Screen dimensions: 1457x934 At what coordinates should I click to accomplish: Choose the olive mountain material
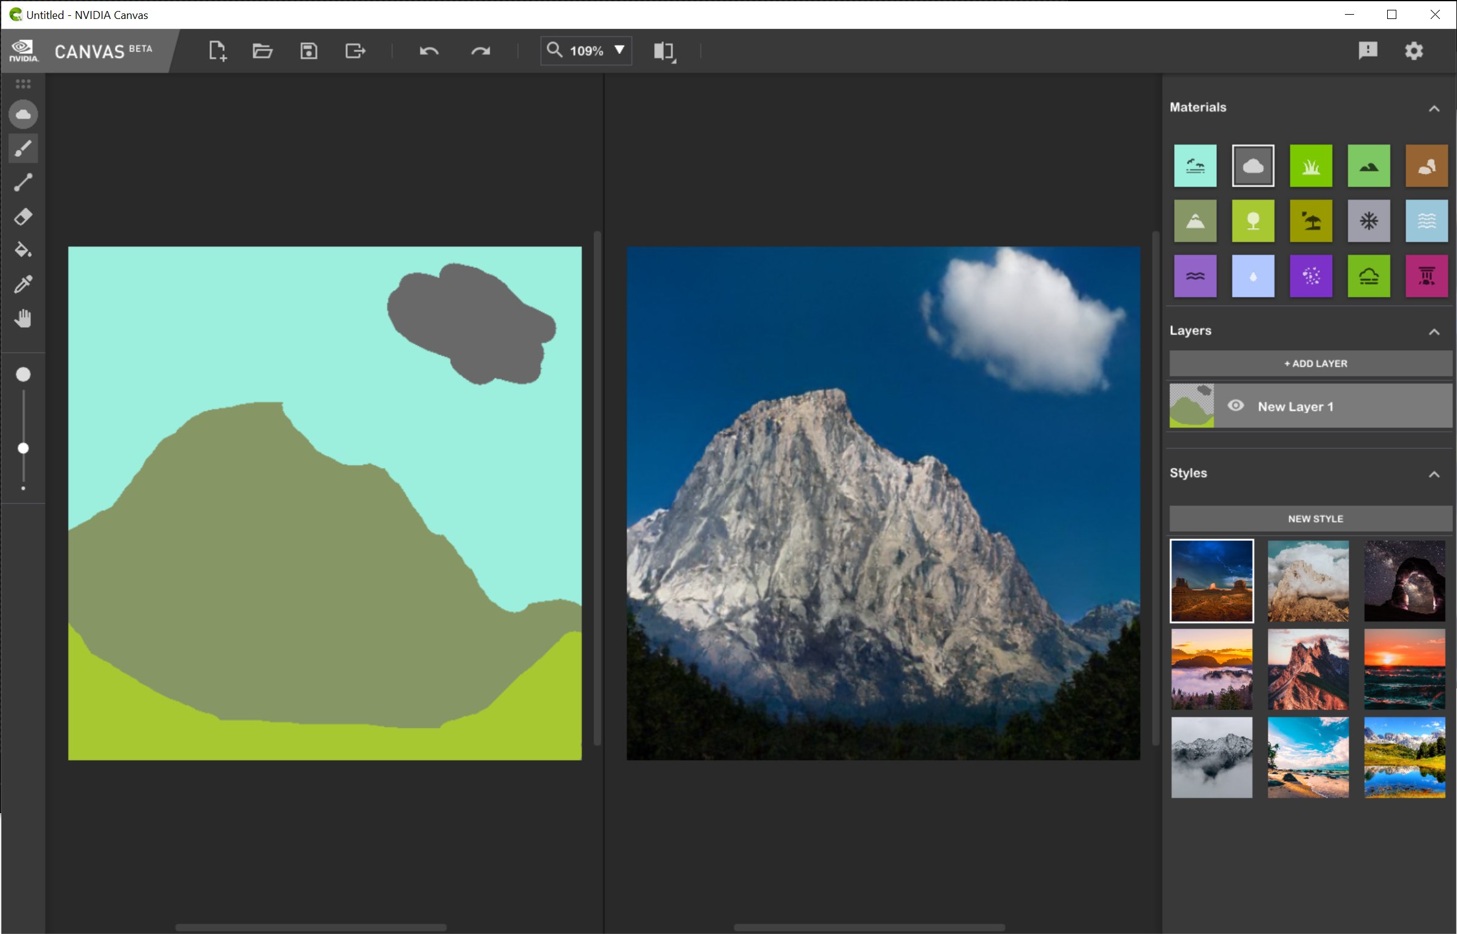[1195, 221]
